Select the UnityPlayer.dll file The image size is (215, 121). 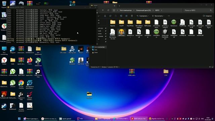tap(174, 33)
